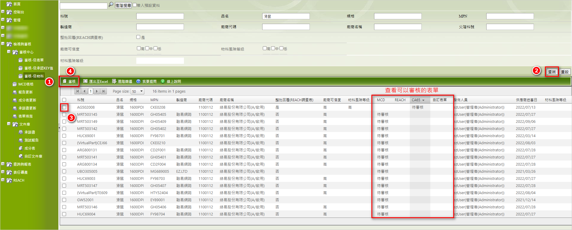Sort by 供應商送審日 column header
The width and height of the screenshot is (572, 230).
tap(526, 100)
